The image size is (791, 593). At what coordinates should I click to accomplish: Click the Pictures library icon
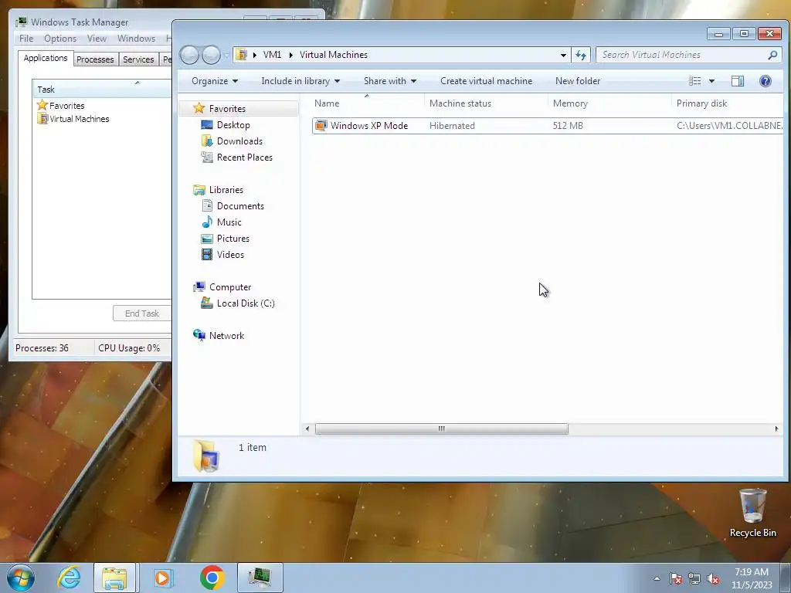click(x=207, y=239)
